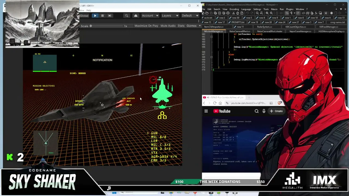Pause the Unity game preview

[x=103, y=16]
